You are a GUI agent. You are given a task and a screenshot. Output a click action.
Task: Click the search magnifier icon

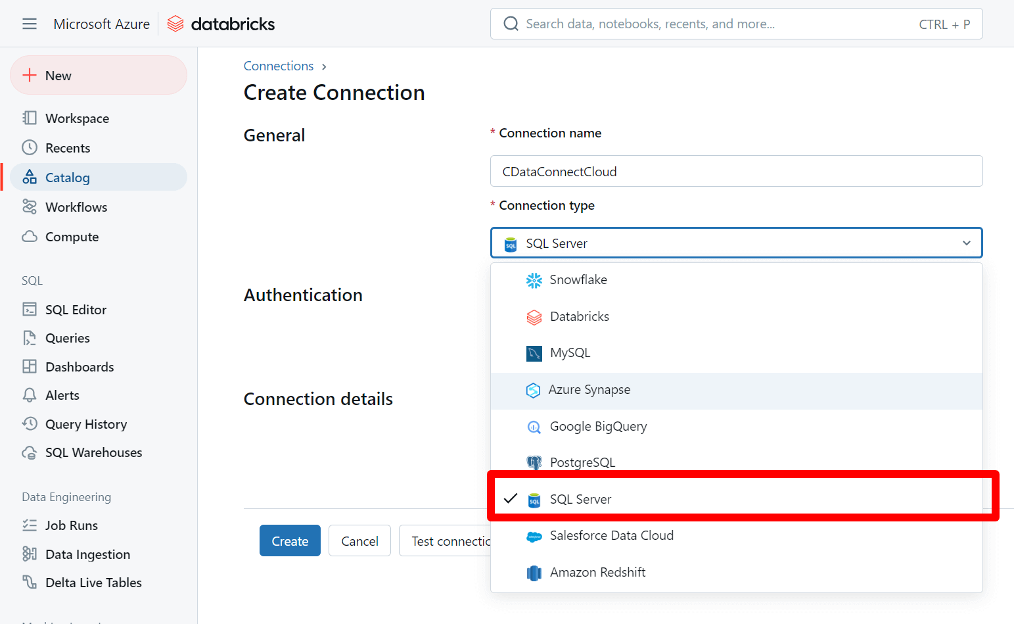tap(511, 24)
